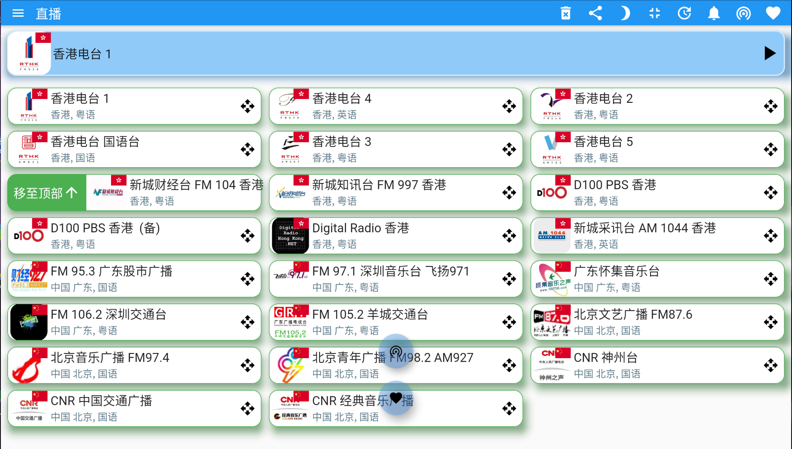
Task: Select station 北京文艺广播 FM87.6
Action: tap(657, 322)
